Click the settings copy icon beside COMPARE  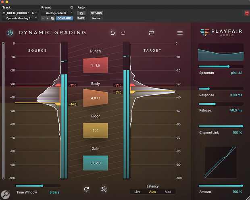pyautogui.click(x=52, y=18)
